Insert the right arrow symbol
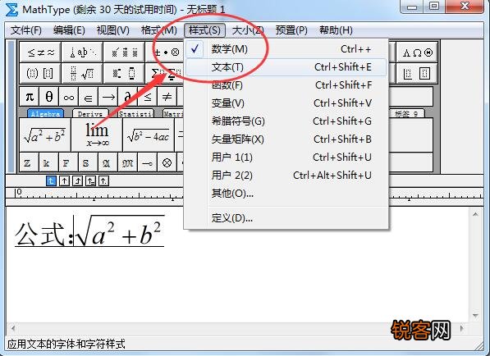This screenshot has height=356, width=490. point(108,97)
